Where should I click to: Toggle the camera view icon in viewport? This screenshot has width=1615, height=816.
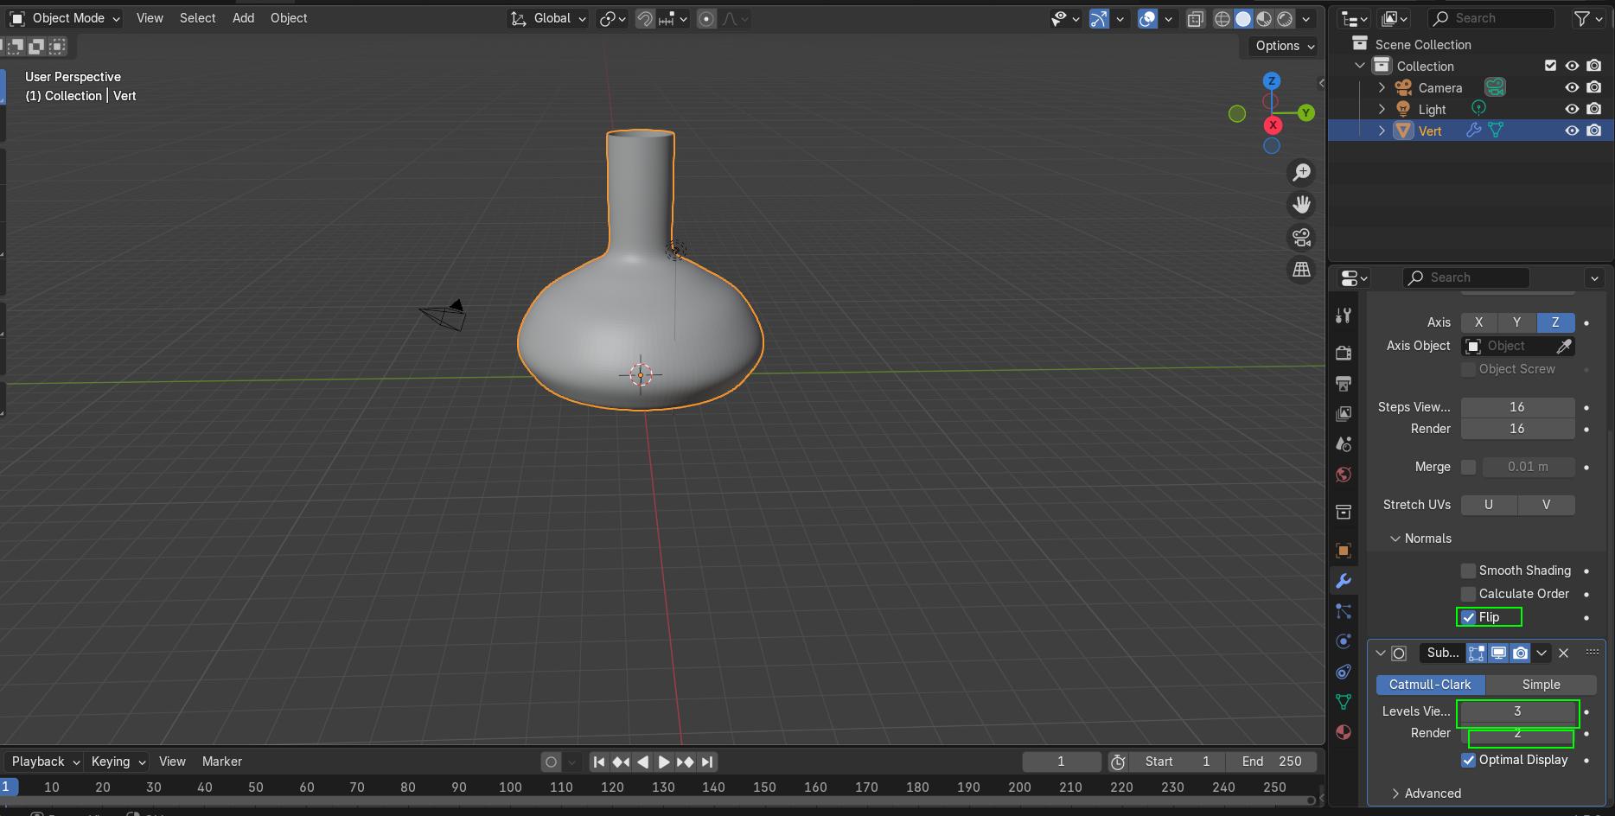point(1301,238)
